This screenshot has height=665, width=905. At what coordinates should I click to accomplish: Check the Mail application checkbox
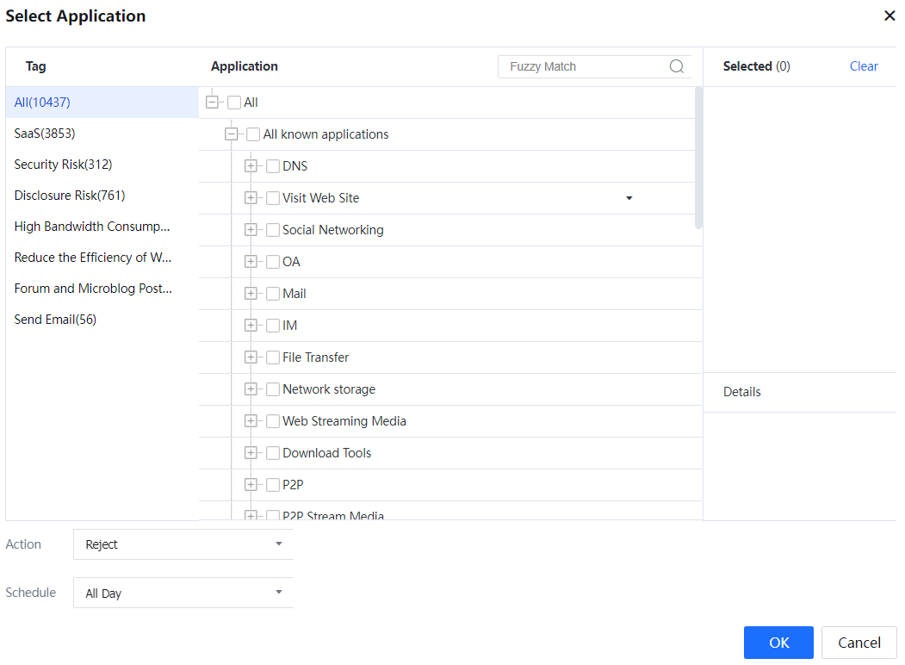point(273,294)
